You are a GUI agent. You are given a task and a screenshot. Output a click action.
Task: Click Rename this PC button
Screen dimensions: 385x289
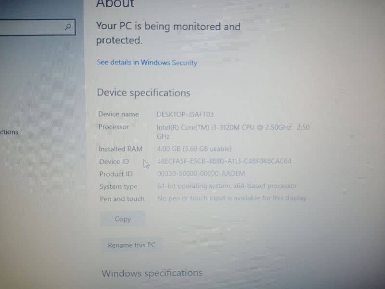click(131, 245)
